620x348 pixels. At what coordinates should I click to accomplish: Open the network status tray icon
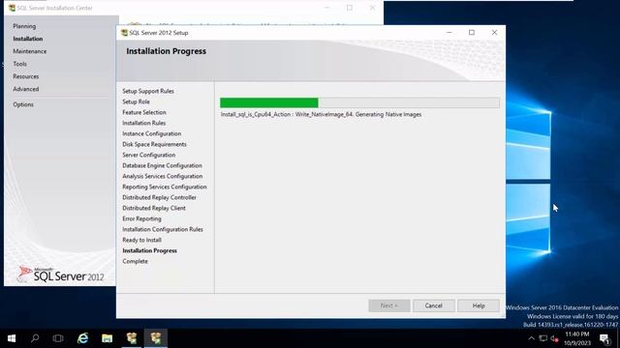pos(543,338)
